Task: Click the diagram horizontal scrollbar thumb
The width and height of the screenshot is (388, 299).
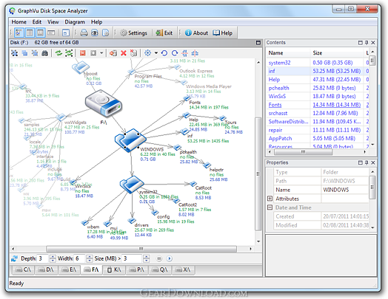Action: (141, 249)
